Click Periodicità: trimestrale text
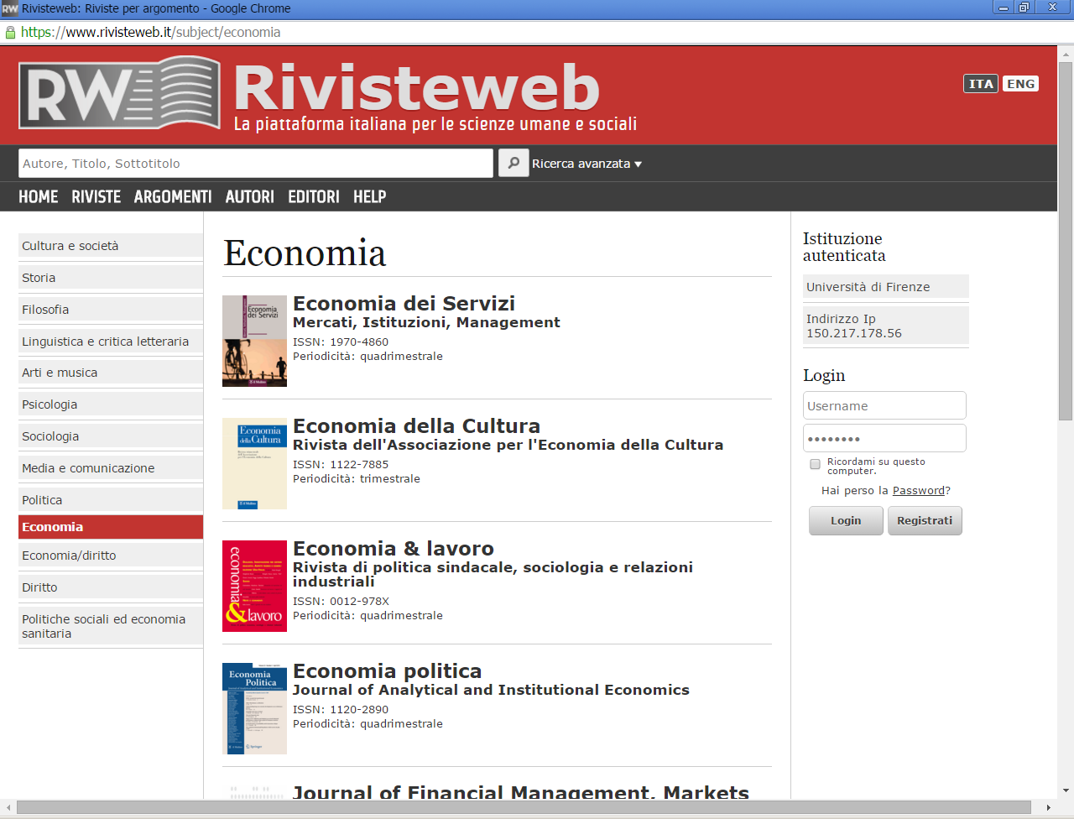Screen dimensions: 1074x819 pyautogui.click(x=357, y=479)
